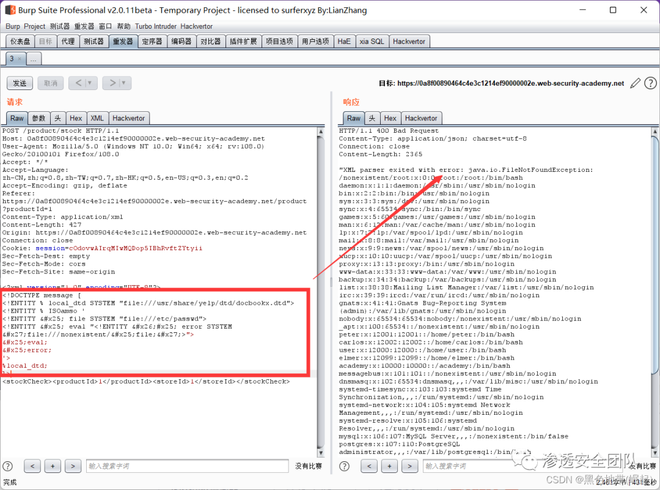Close repeater tab 3 via x
Image resolution: width=660 pixels, height=490 pixels.
click(20, 59)
